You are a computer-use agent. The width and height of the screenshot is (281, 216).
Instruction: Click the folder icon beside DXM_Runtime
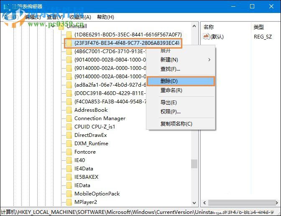69,144
